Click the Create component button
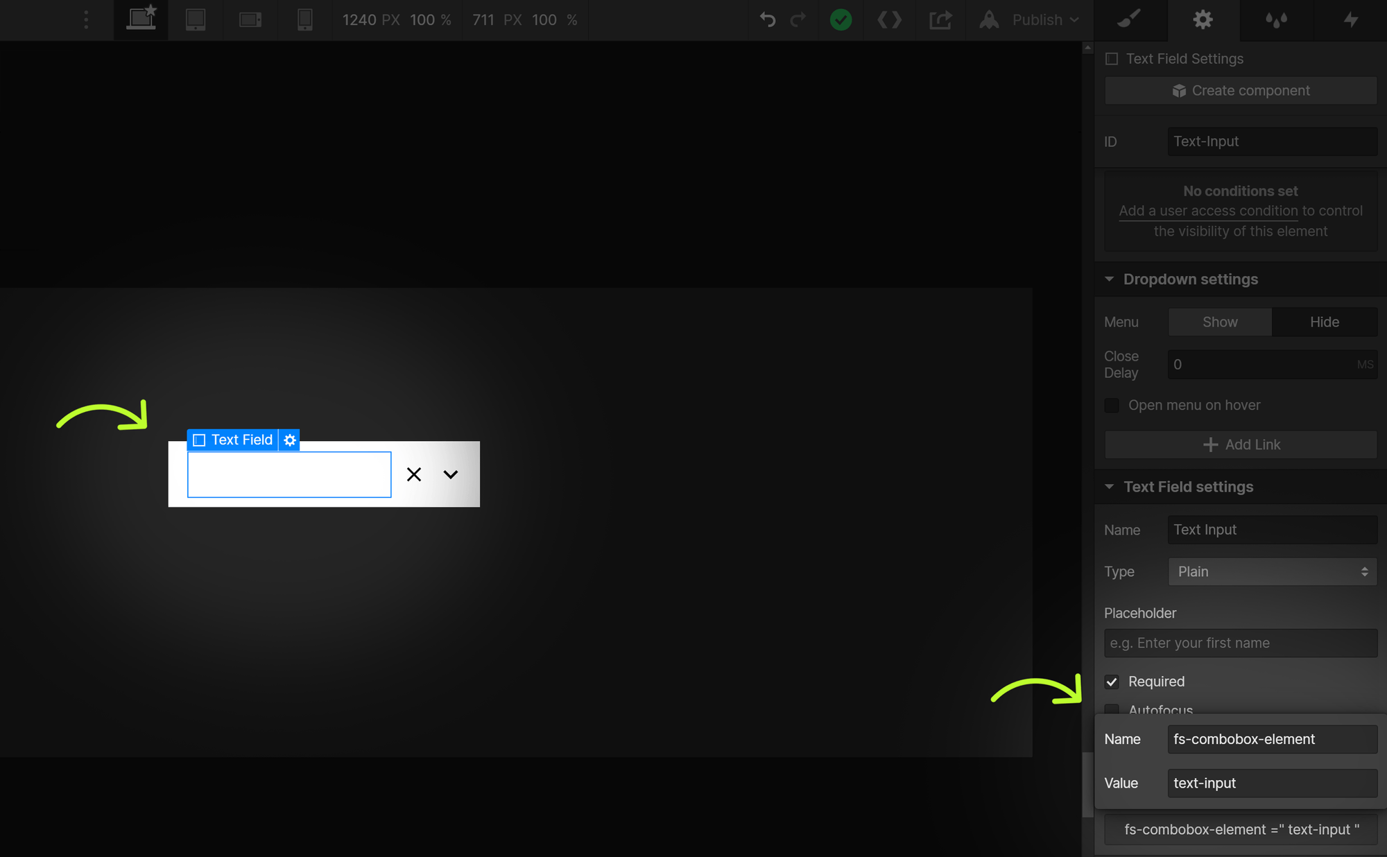Viewport: 1387px width, 857px height. coord(1240,90)
